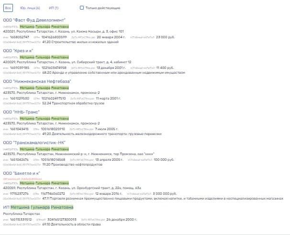Open ООО "Транскамалогистик-НК" company link
Screen dimensions: 290x235
[x=34, y=143]
